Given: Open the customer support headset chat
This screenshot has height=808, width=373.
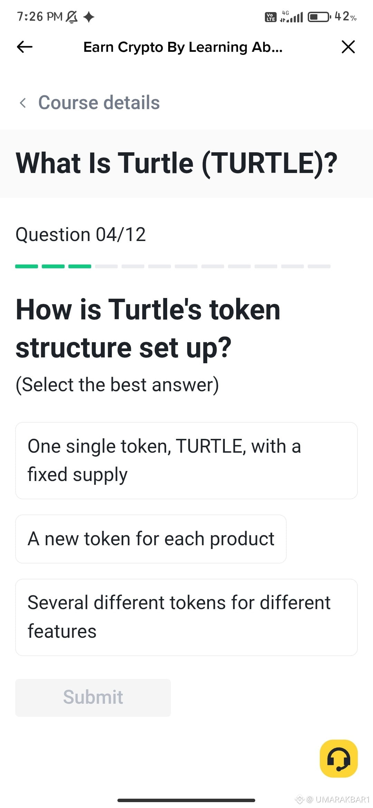Looking at the screenshot, I should point(339,759).
